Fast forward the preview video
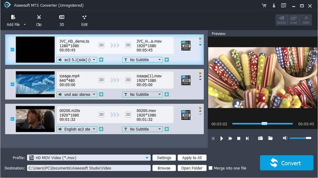 230,138
